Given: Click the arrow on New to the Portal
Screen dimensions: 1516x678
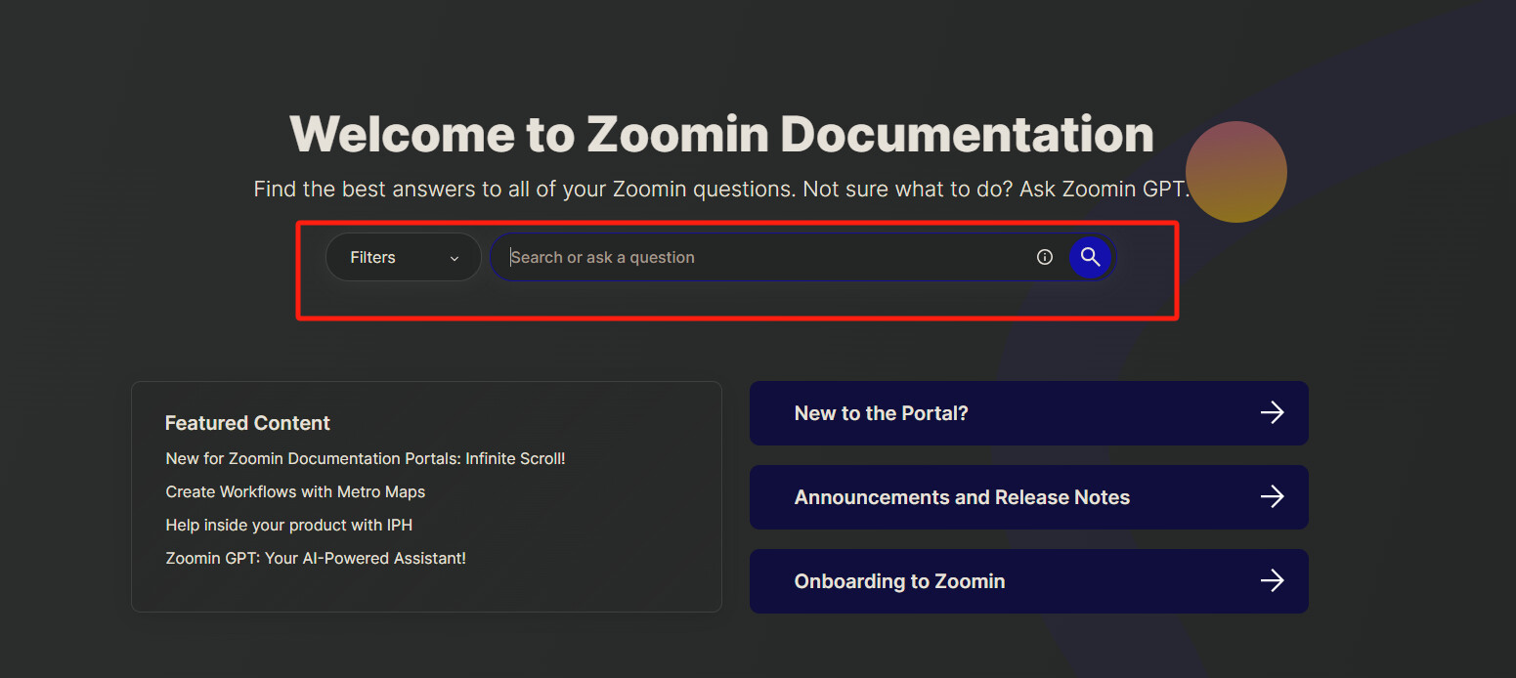Looking at the screenshot, I should pos(1272,412).
